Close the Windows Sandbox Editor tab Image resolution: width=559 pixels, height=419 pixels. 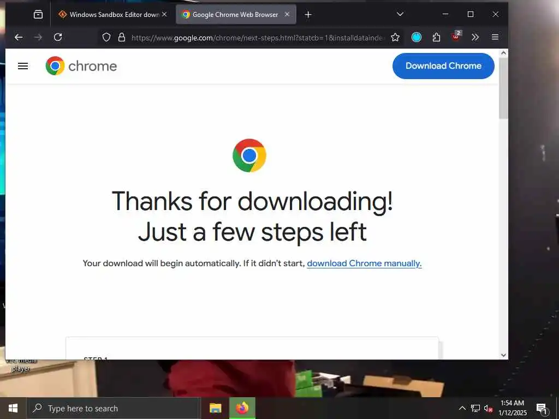click(164, 14)
